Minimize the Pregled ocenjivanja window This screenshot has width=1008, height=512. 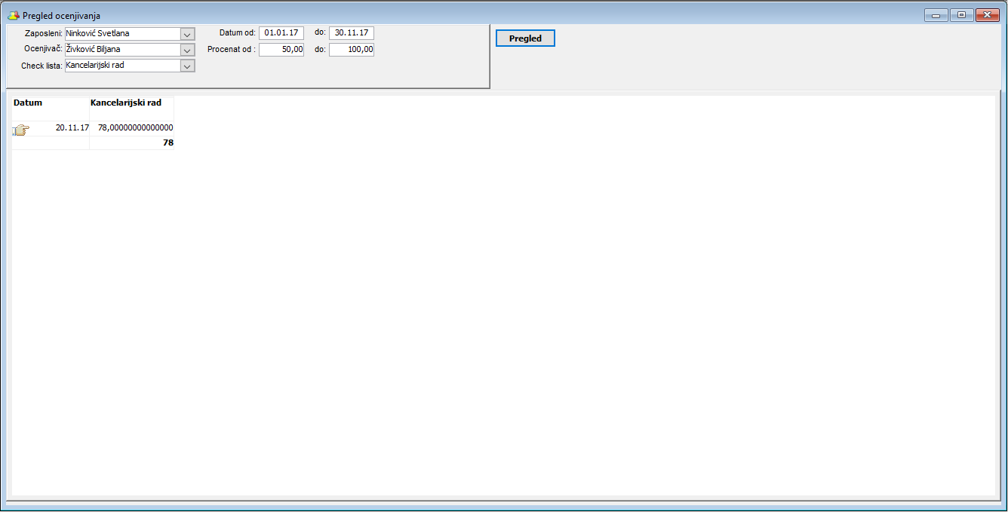point(936,15)
